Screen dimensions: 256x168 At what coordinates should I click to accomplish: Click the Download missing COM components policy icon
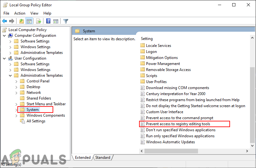click(143, 88)
